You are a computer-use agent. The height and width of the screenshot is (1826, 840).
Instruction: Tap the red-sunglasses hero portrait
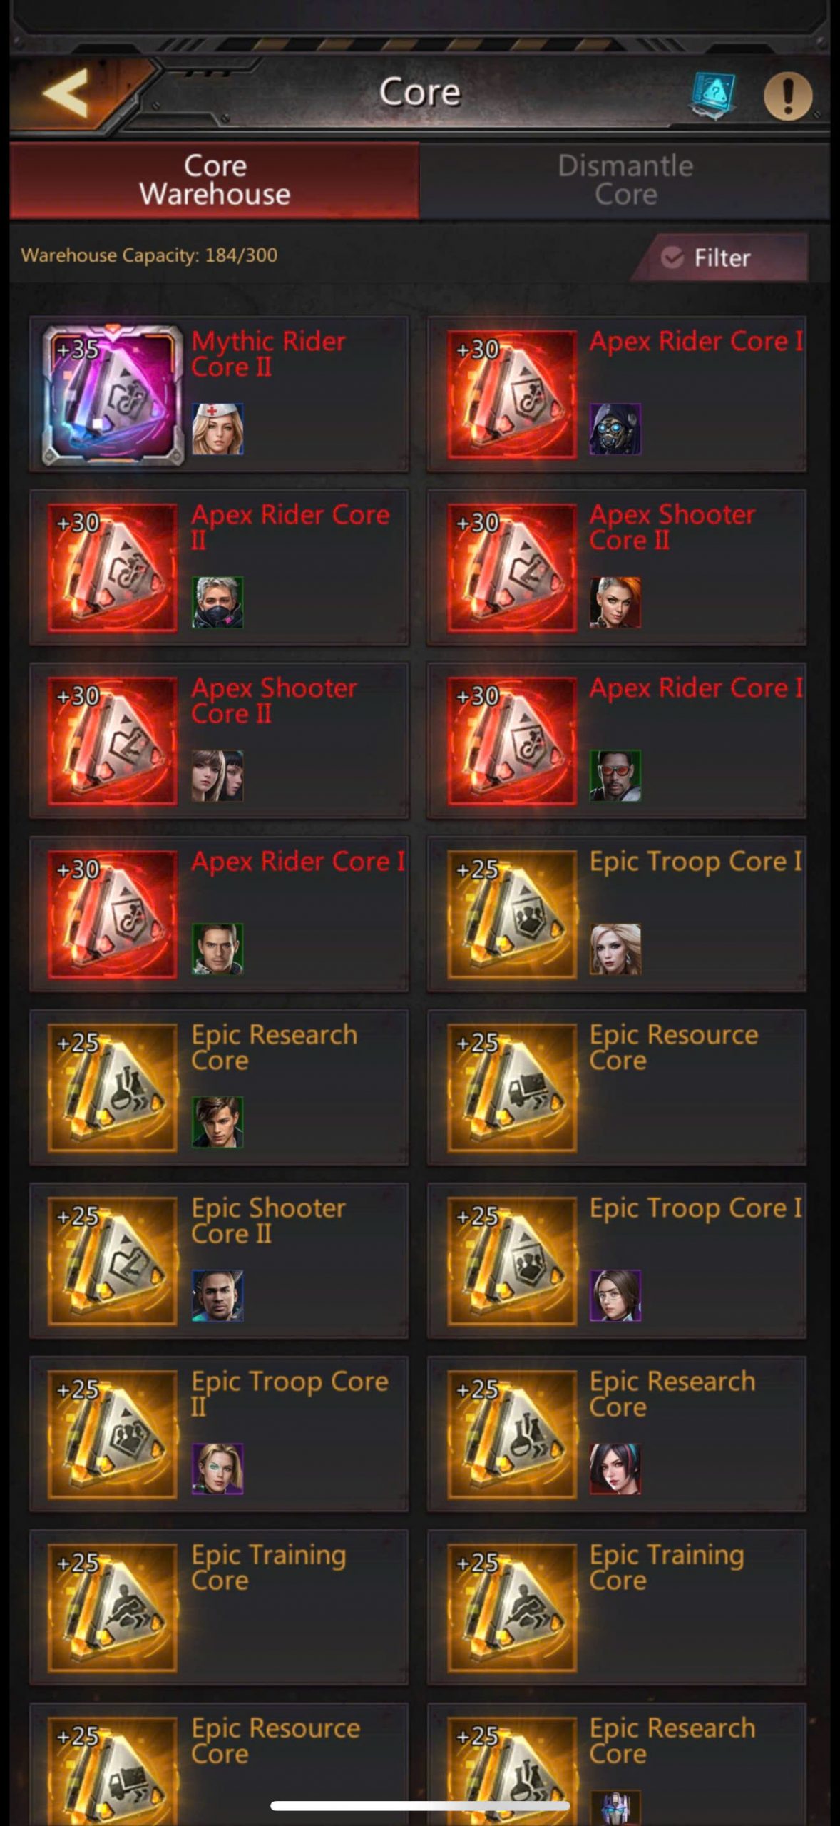click(x=615, y=775)
